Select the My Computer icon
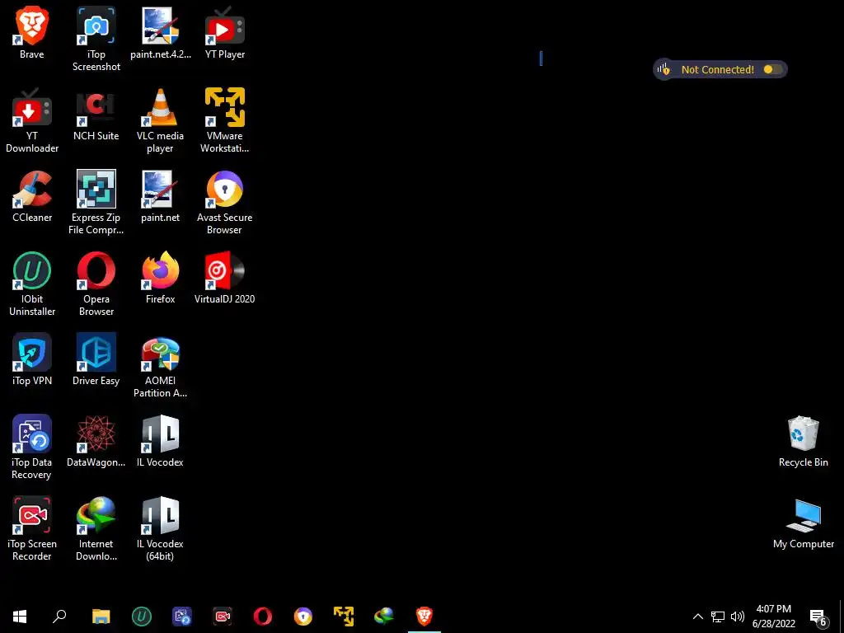The height and width of the screenshot is (633, 844). [x=803, y=523]
